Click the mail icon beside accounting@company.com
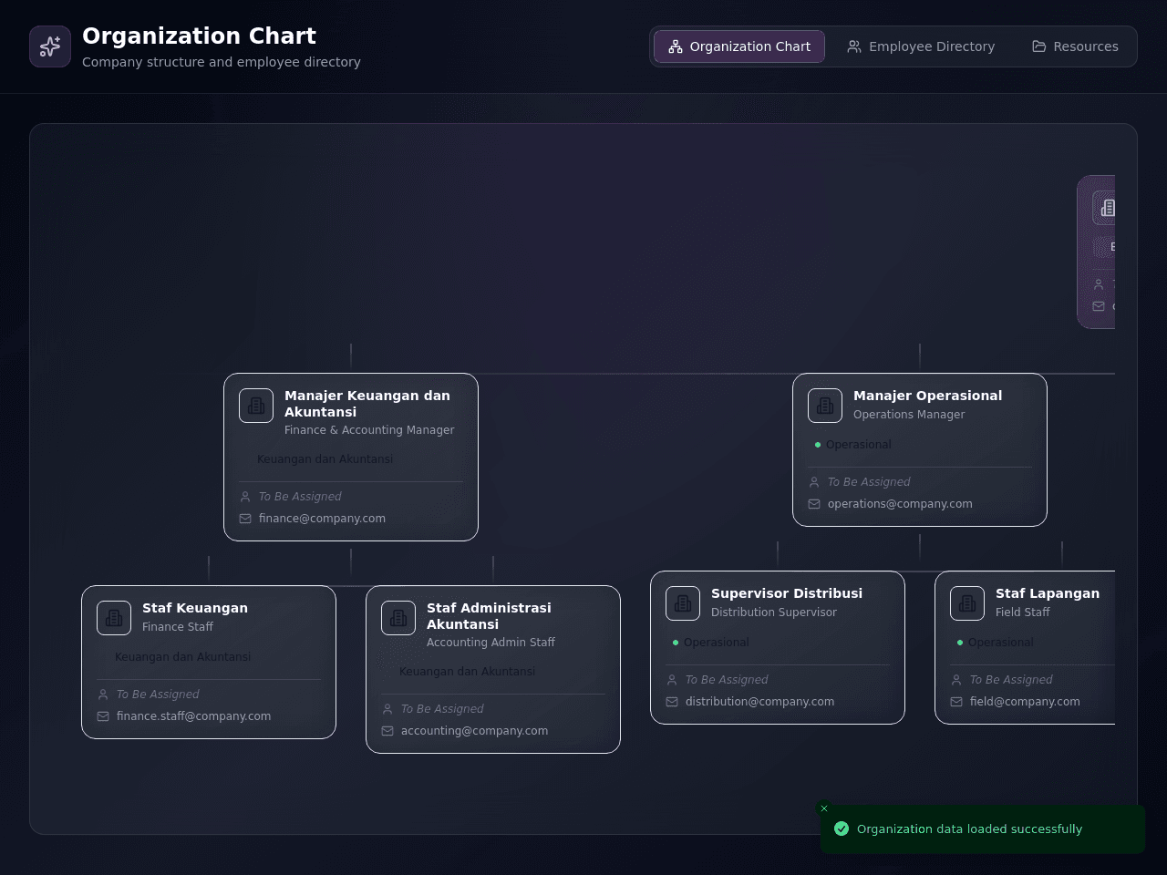Image resolution: width=1167 pixels, height=875 pixels. [x=387, y=731]
